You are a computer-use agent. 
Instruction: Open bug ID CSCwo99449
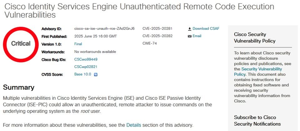point(86,59)
